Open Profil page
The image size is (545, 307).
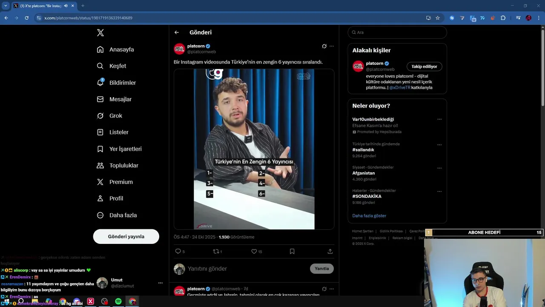point(110,199)
